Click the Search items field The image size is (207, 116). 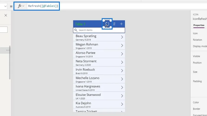point(99,30)
